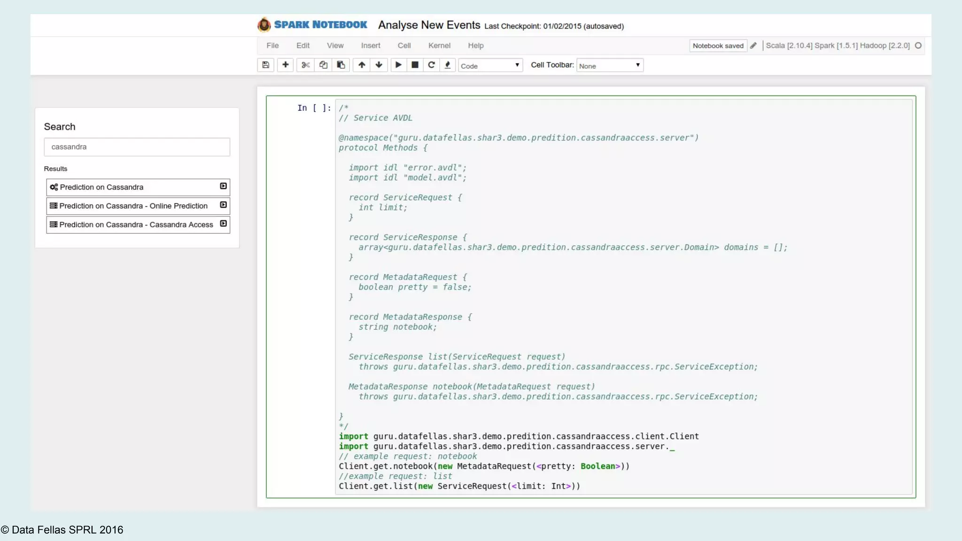962x541 pixels.
Task: Copy the selected cell
Action: (x=323, y=65)
